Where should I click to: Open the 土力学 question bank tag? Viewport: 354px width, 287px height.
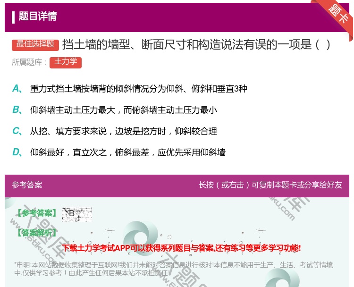click(x=66, y=62)
